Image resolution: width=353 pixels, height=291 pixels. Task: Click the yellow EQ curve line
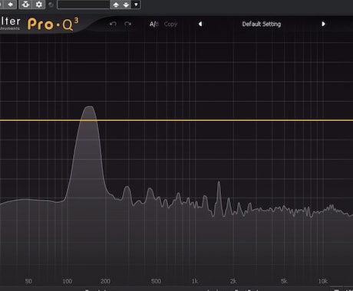point(176,120)
